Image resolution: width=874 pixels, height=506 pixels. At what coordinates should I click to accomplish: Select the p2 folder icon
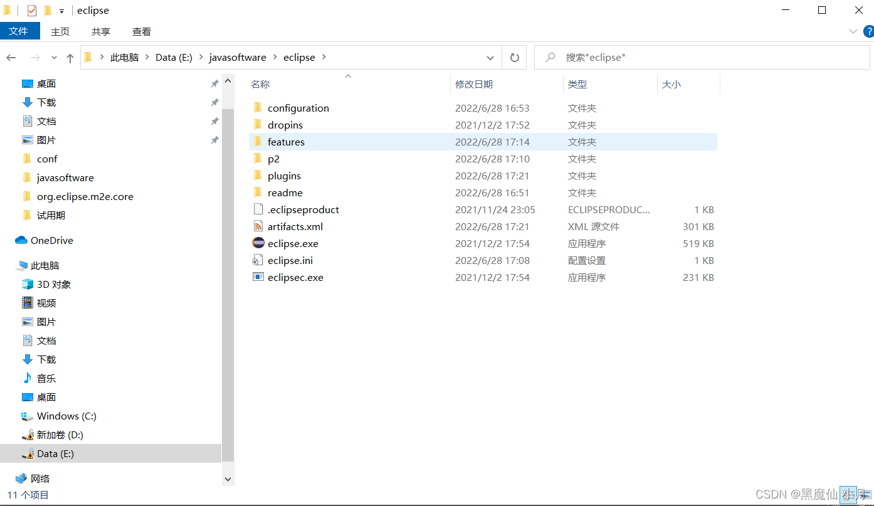pos(258,159)
